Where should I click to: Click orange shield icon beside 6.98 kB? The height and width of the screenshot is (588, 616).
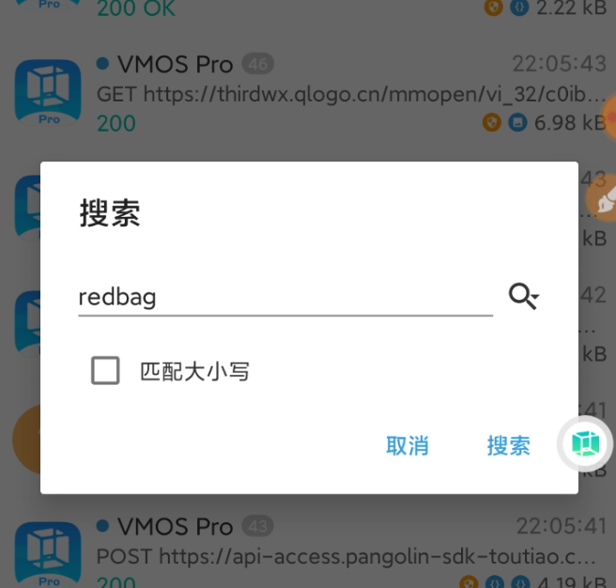click(x=492, y=123)
